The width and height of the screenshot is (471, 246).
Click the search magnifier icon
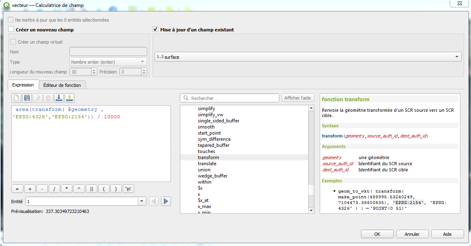pyautogui.click(x=186, y=98)
